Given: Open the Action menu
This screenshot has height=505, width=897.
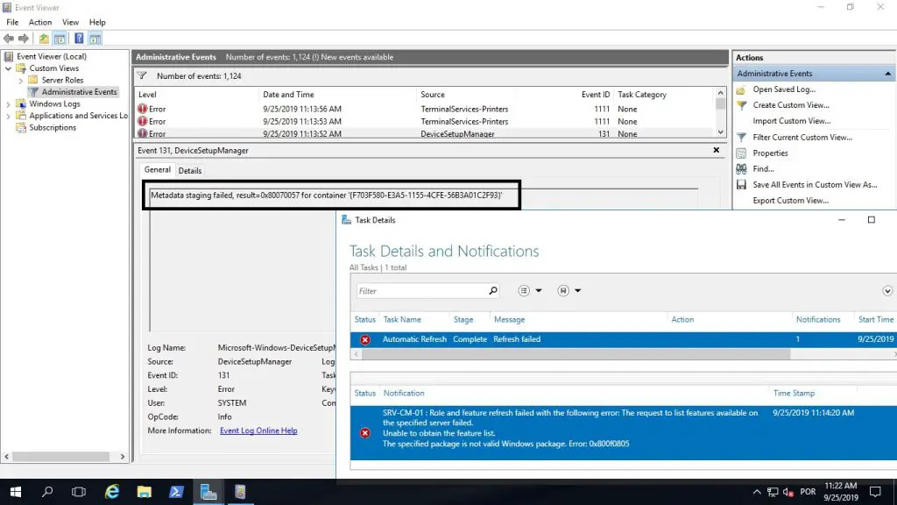Looking at the screenshot, I should [39, 22].
